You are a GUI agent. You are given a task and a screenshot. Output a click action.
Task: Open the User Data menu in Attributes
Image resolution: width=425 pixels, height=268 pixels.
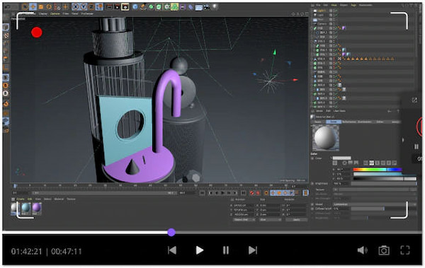point(339,111)
